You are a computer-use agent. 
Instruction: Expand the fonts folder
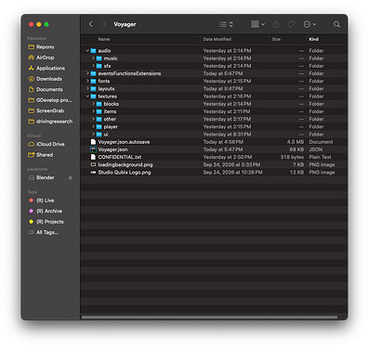click(x=87, y=81)
